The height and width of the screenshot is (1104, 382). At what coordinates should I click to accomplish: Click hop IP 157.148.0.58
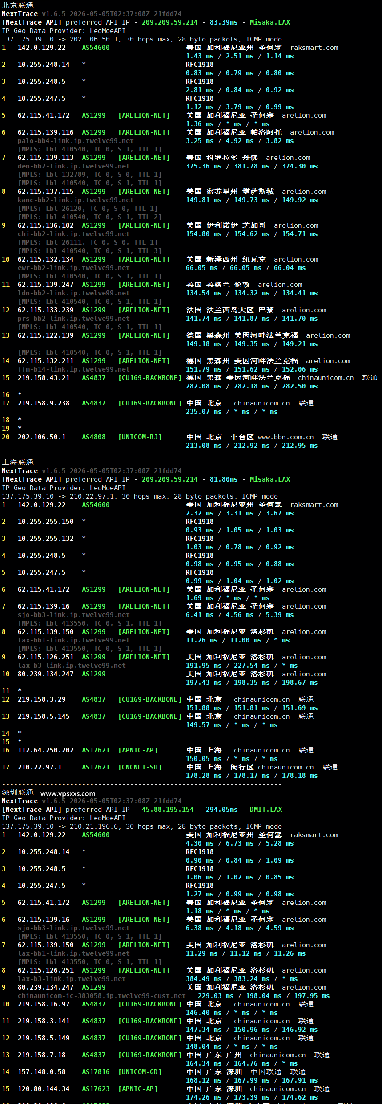point(42,1072)
